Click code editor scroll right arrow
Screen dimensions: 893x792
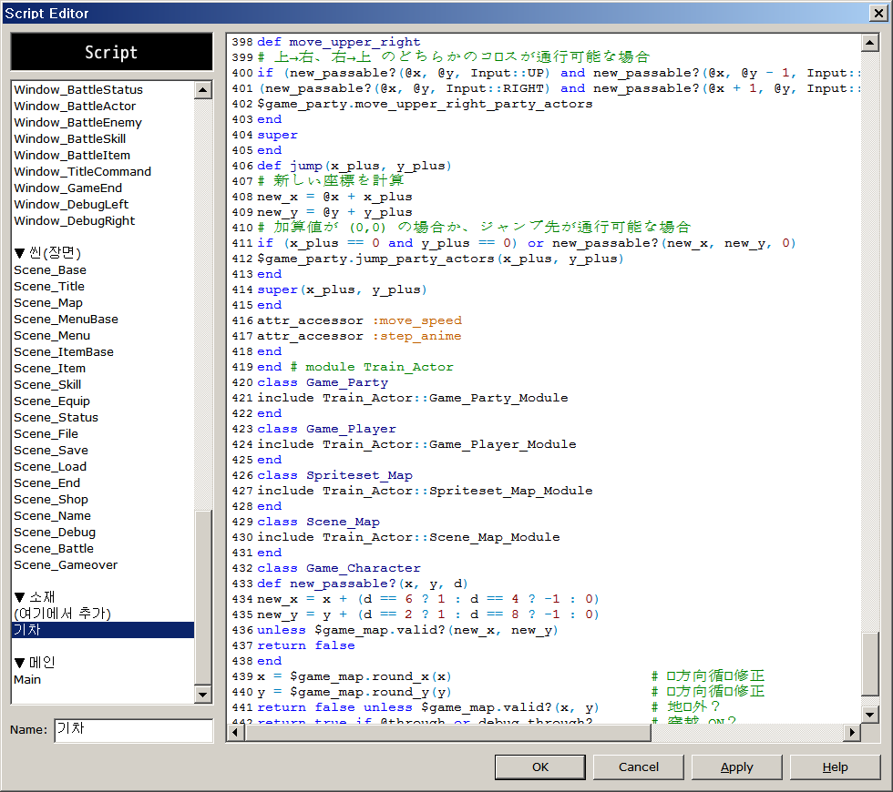point(851,733)
